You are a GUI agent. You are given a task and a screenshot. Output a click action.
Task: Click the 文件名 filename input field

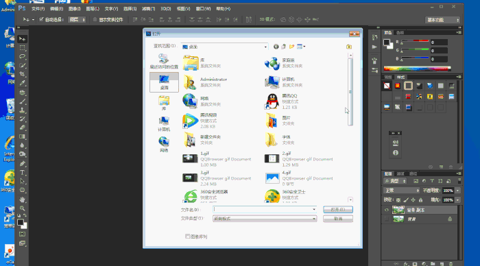265,209
